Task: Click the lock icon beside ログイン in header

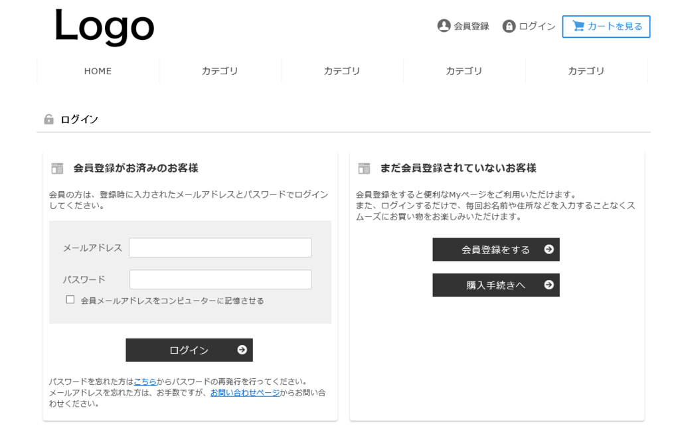Action: click(508, 25)
